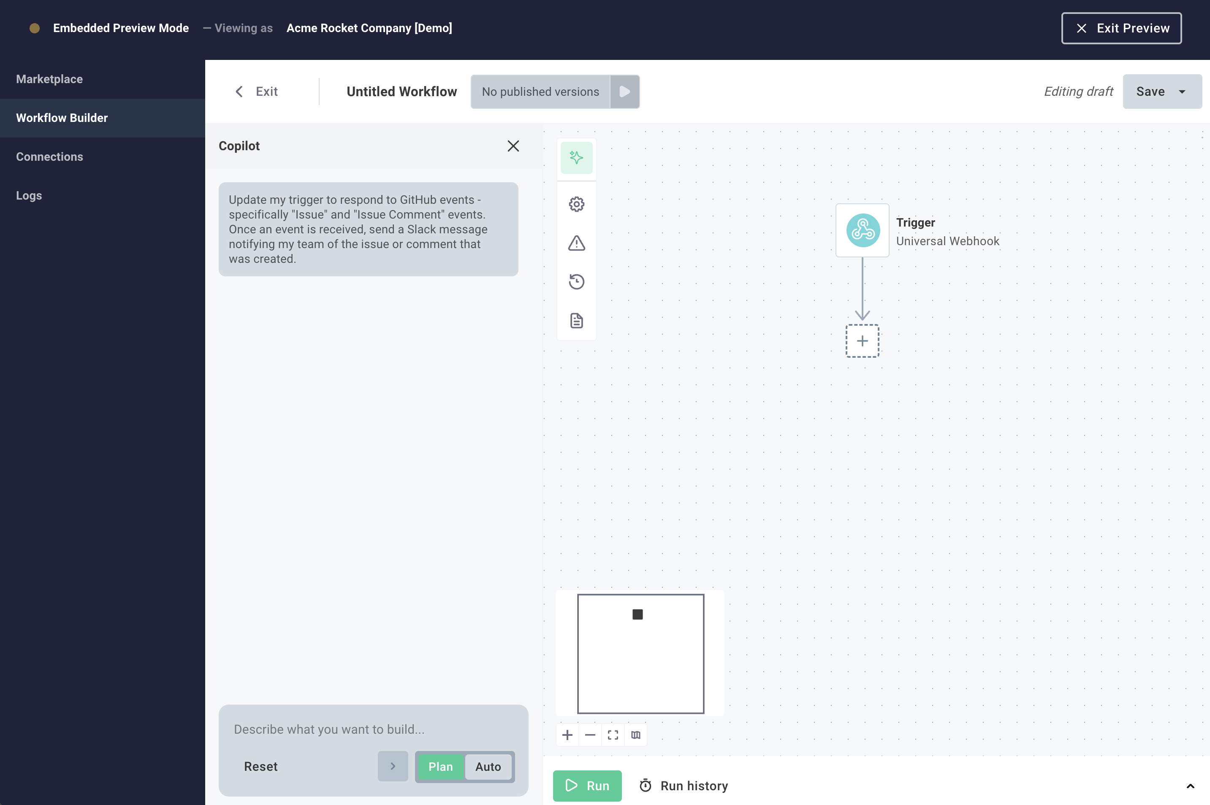The image size is (1210, 805).
Task: Open the document notes icon
Action: click(576, 321)
